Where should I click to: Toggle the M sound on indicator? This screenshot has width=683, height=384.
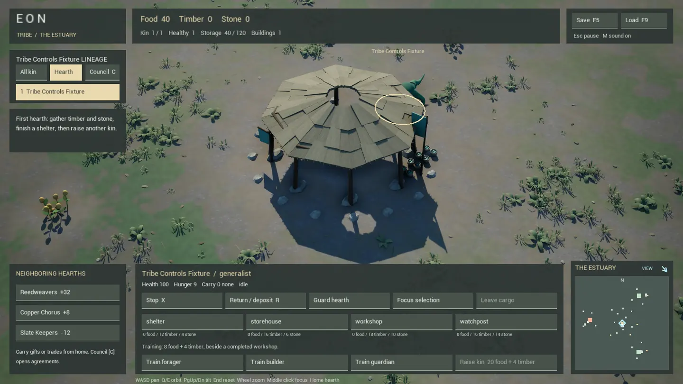pyautogui.click(x=617, y=36)
